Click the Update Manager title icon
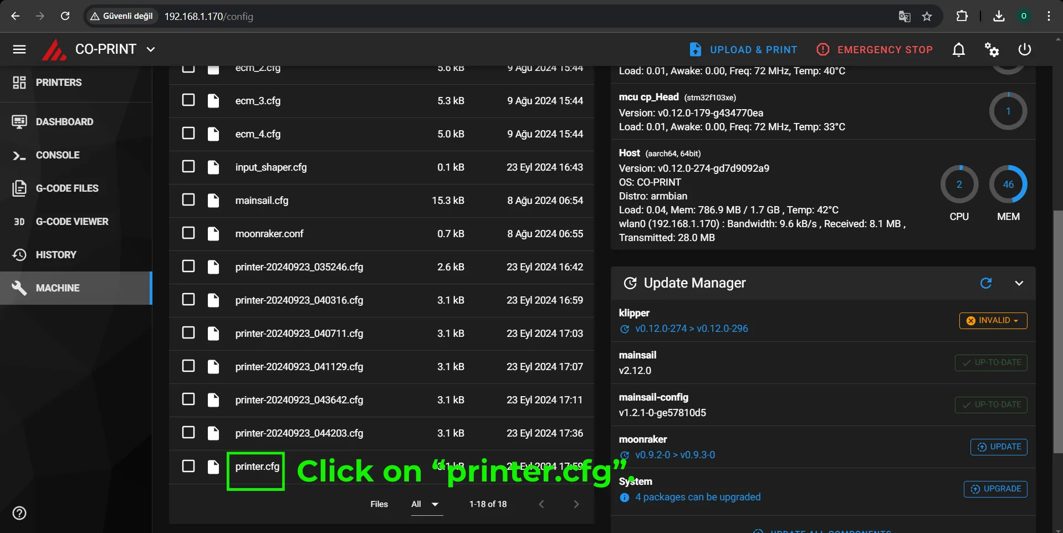 (630, 283)
